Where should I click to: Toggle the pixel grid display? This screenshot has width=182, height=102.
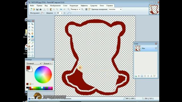[86, 9]
